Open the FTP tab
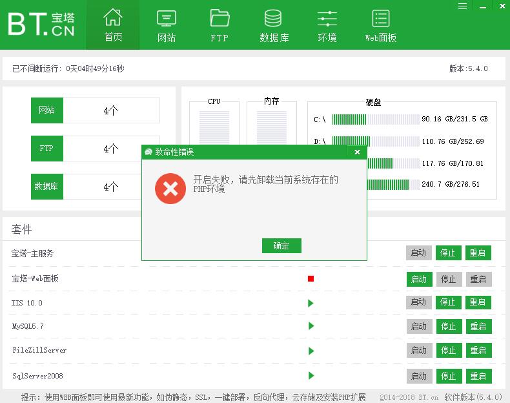This screenshot has height=403, width=510. pyautogui.click(x=219, y=25)
